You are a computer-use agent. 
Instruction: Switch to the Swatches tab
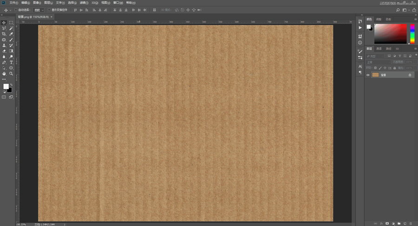point(388,19)
